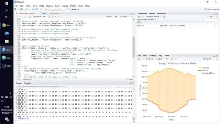The width and height of the screenshot is (220, 124).
Task: Toggle Sunrise trace in plot legend
Action: point(203,68)
